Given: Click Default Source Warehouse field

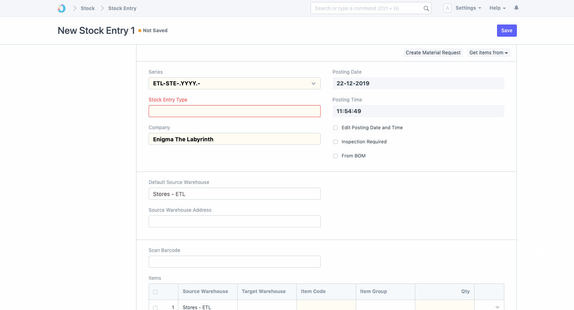Looking at the screenshot, I should pyautogui.click(x=234, y=194).
